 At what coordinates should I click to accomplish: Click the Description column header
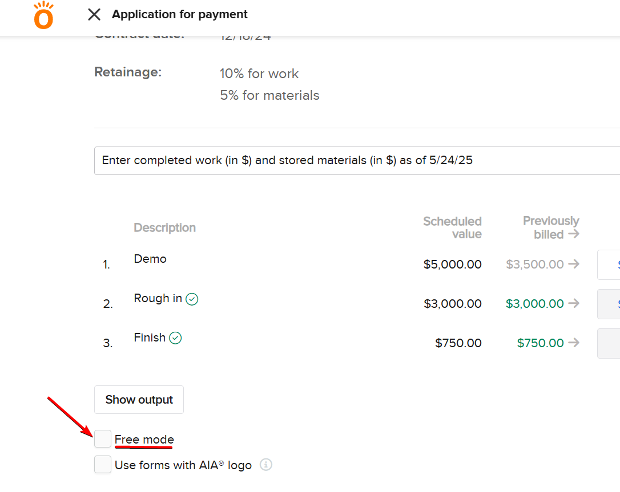pos(164,228)
